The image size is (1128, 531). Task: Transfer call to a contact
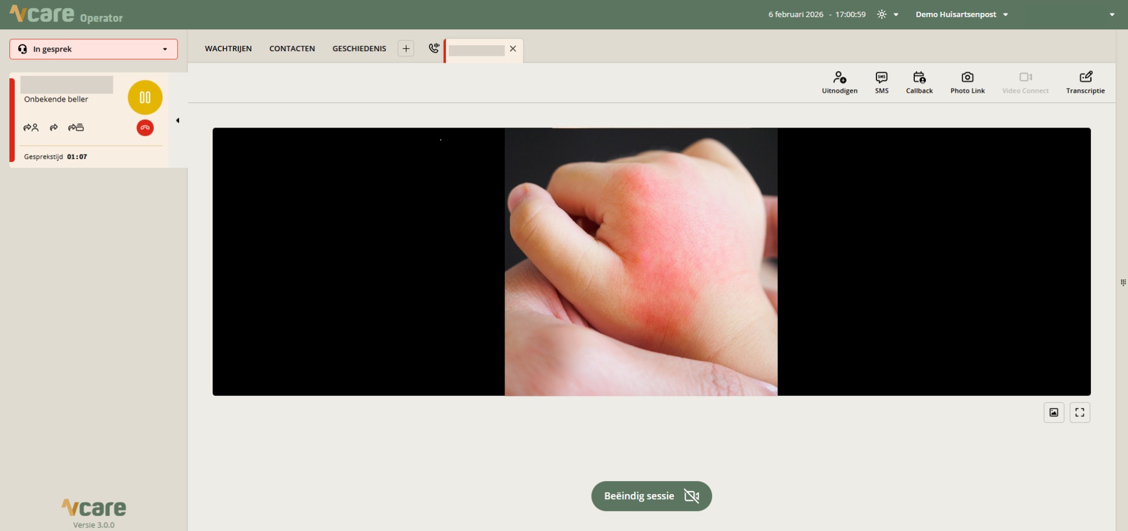(x=31, y=127)
